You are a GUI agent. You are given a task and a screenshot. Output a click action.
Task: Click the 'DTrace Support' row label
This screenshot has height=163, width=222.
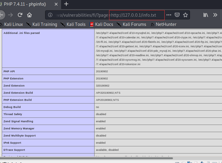coord(14,150)
